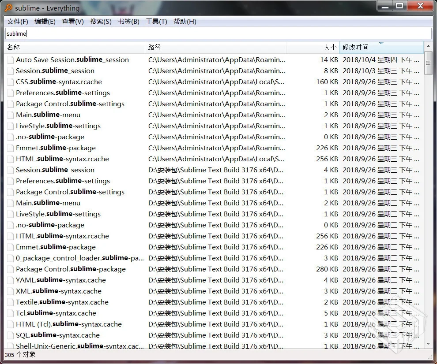Click the scrollbar down arrow
Image resolution: width=437 pixels, height=364 pixels.
(x=428, y=344)
